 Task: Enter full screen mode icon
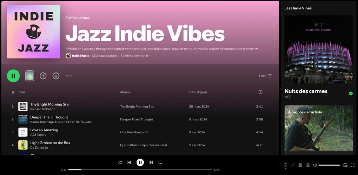[353, 165]
